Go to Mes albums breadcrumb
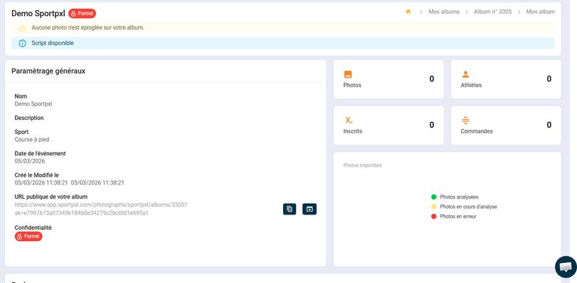The height and width of the screenshot is (283, 577). pyautogui.click(x=444, y=12)
